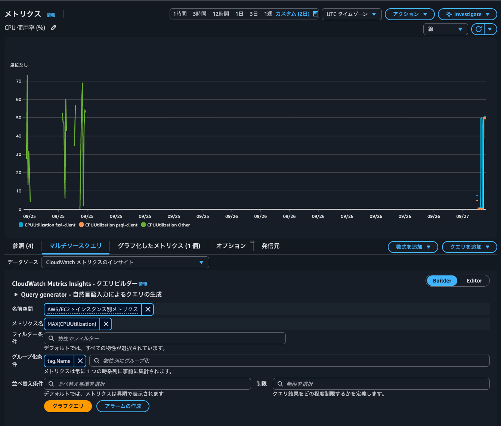Switch to the オプション tab

231,246
